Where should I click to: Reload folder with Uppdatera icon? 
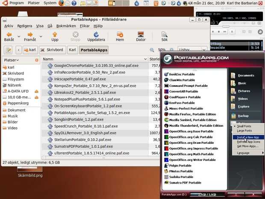point(96,35)
